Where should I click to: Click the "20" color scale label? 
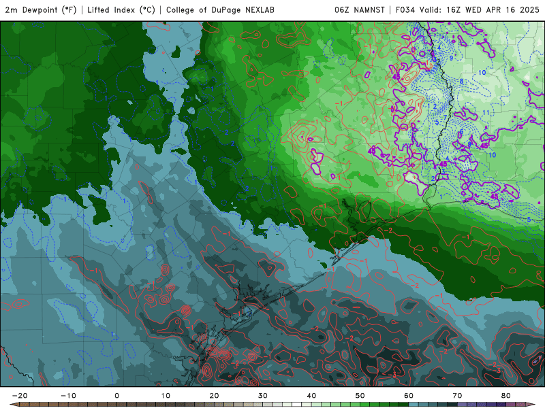[214, 396]
